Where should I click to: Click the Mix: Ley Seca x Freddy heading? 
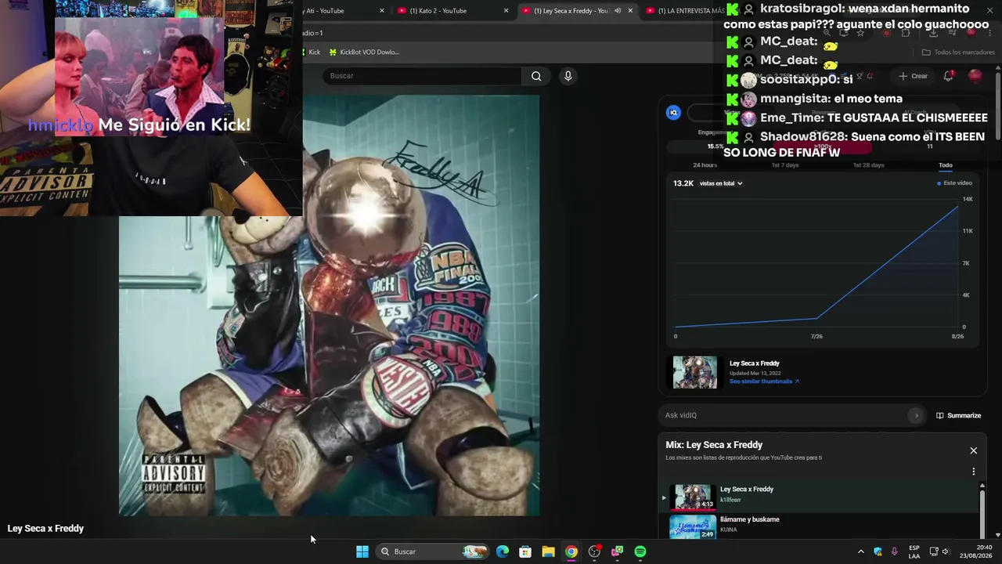click(714, 445)
